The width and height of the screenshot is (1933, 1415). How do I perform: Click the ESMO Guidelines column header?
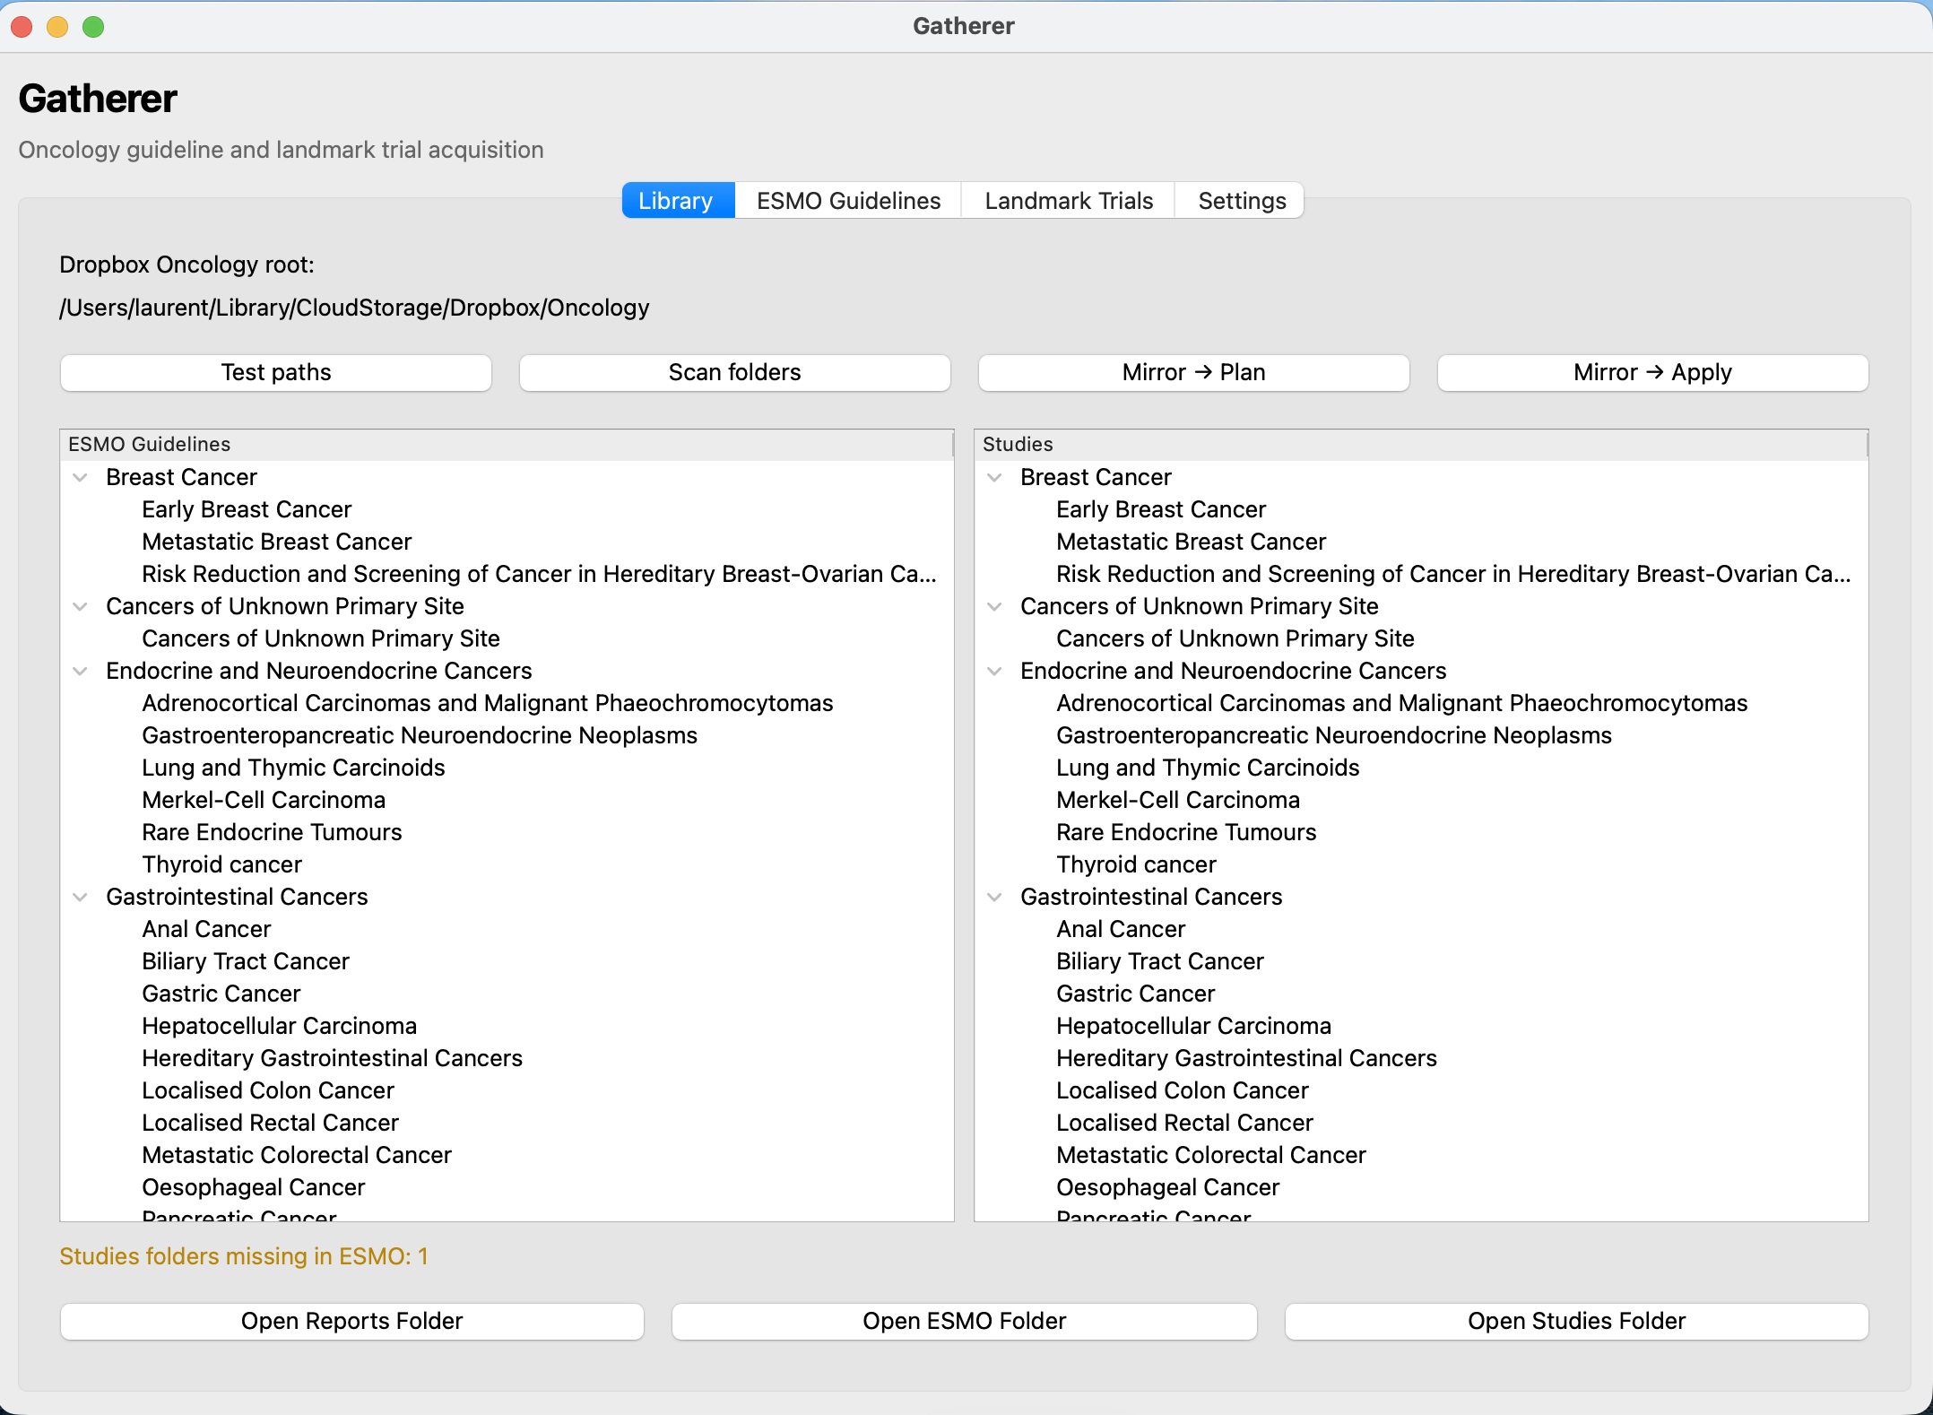[x=507, y=445]
